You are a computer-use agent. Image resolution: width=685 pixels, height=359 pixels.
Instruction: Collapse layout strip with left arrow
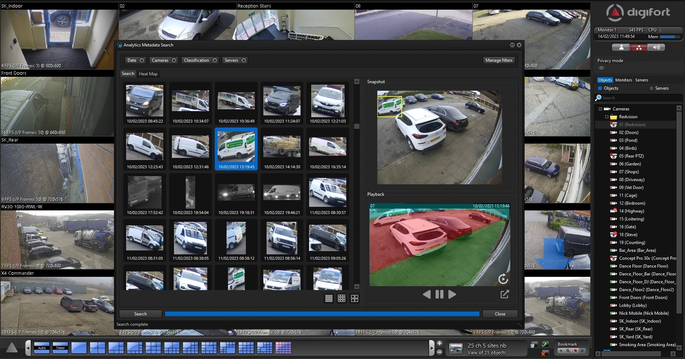coord(28,348)
